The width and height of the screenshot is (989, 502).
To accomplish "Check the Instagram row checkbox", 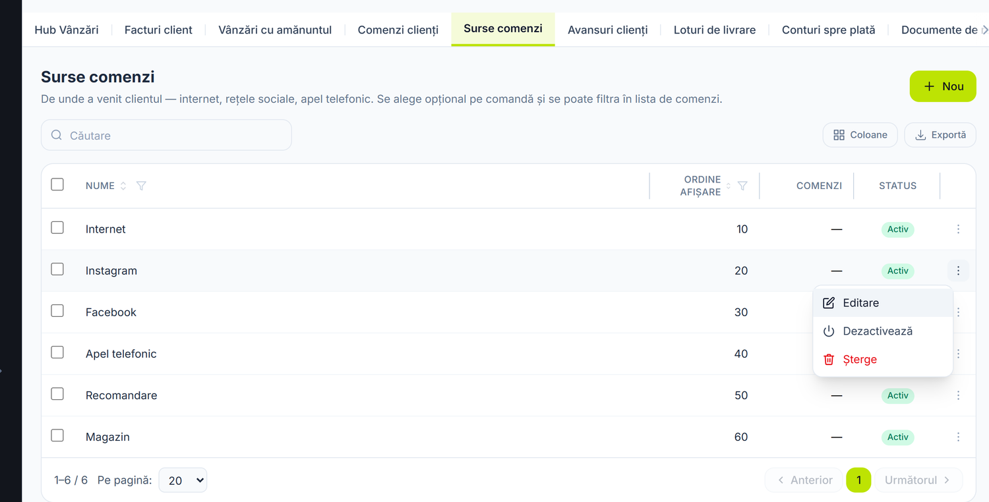I will [x=57, y=269].
